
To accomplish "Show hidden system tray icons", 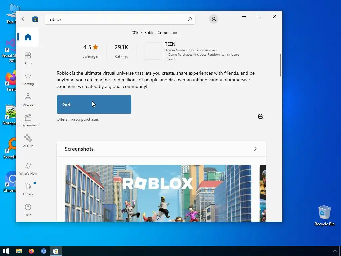I will tap(335, 251).
